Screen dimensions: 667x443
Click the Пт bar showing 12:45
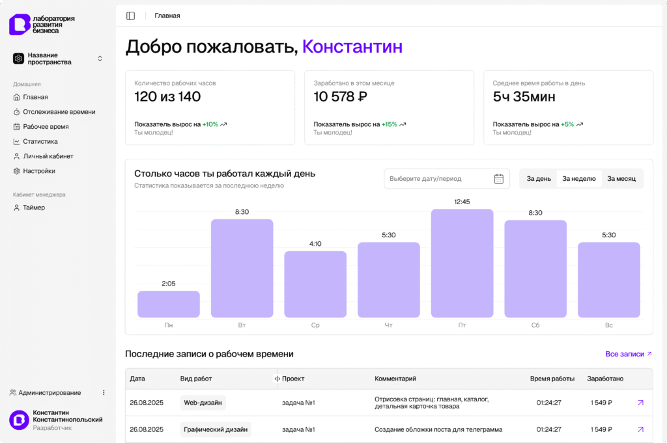(462, 263)
